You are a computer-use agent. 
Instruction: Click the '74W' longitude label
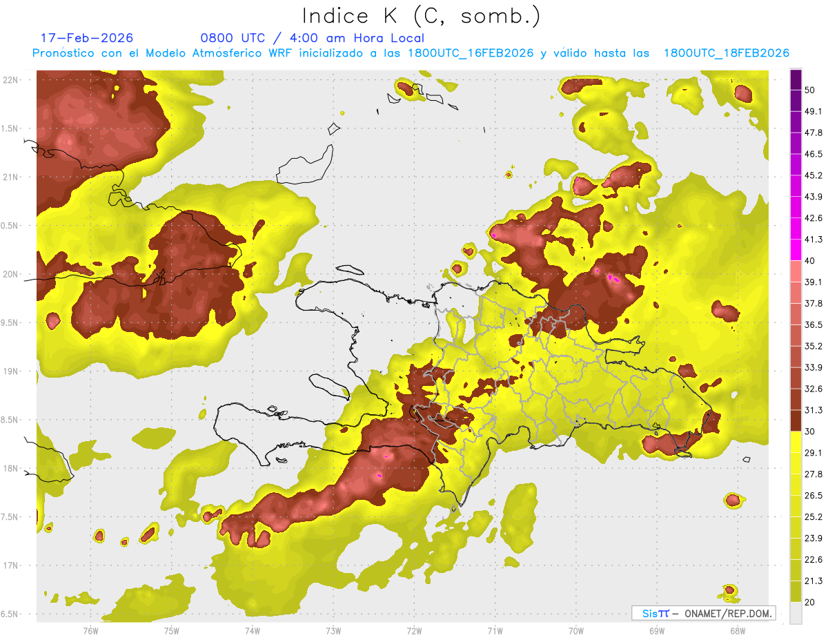tap(253, 630)
